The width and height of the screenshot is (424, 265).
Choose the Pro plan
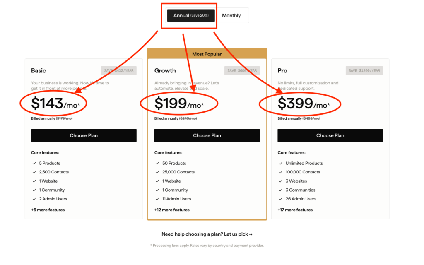click(x=330, y=135)
